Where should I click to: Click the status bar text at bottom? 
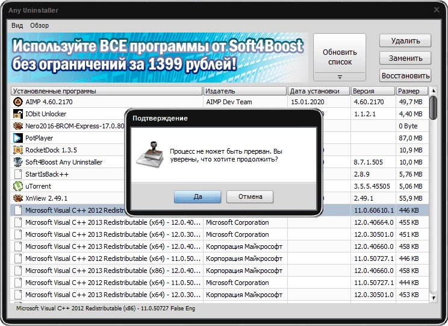pos(105,309)
